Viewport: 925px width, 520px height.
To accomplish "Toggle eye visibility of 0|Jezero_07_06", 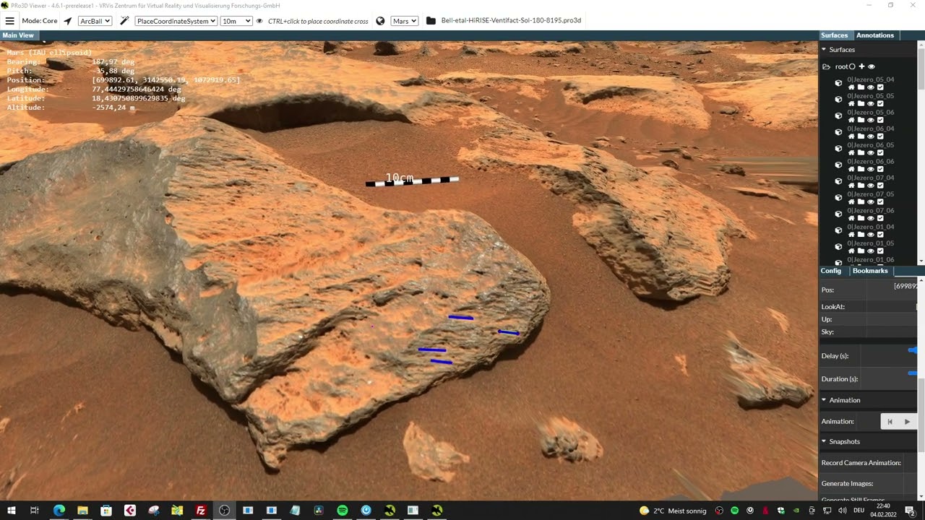I will coord(870,218).
